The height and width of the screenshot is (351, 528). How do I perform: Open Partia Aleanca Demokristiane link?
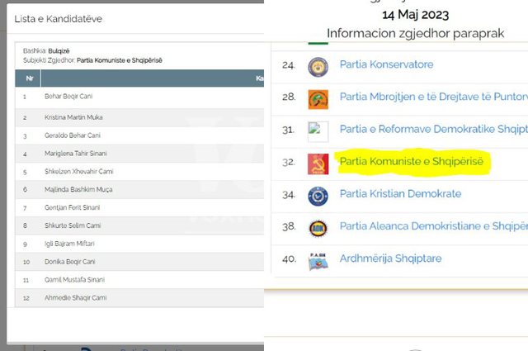[434, 226]
